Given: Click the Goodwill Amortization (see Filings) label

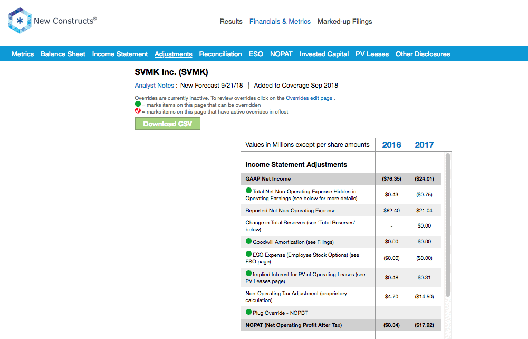Looking at the screenshot, I should click(x=293, y=242).
